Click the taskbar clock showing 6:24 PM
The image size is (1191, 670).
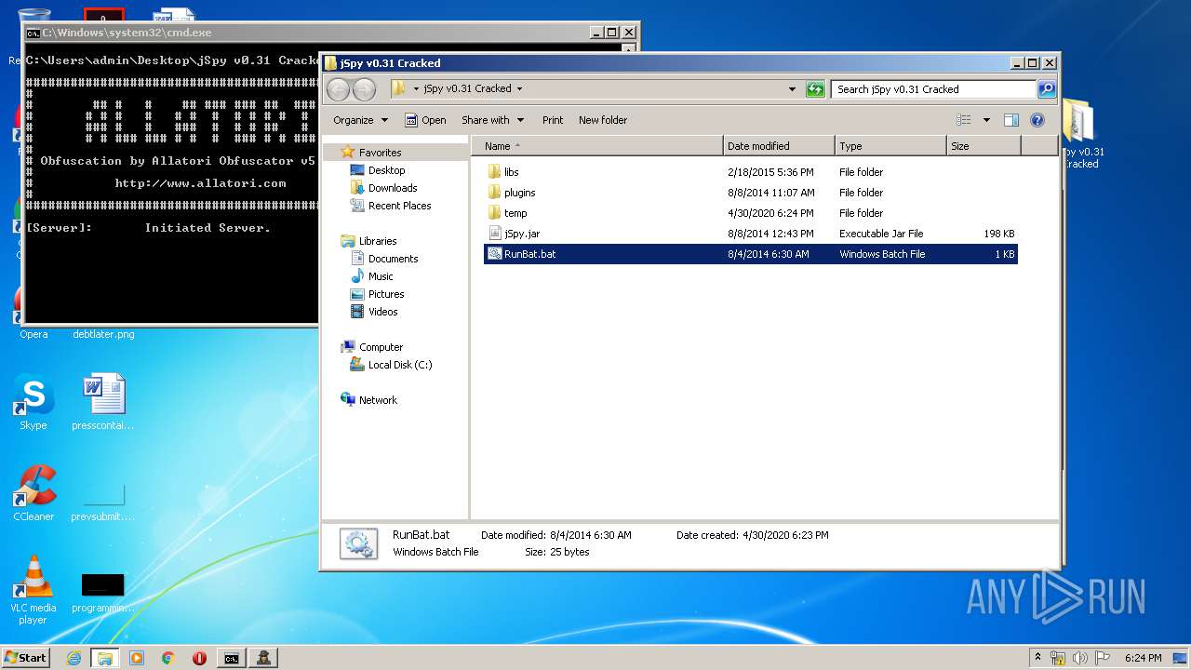(x=1143, y=658)
